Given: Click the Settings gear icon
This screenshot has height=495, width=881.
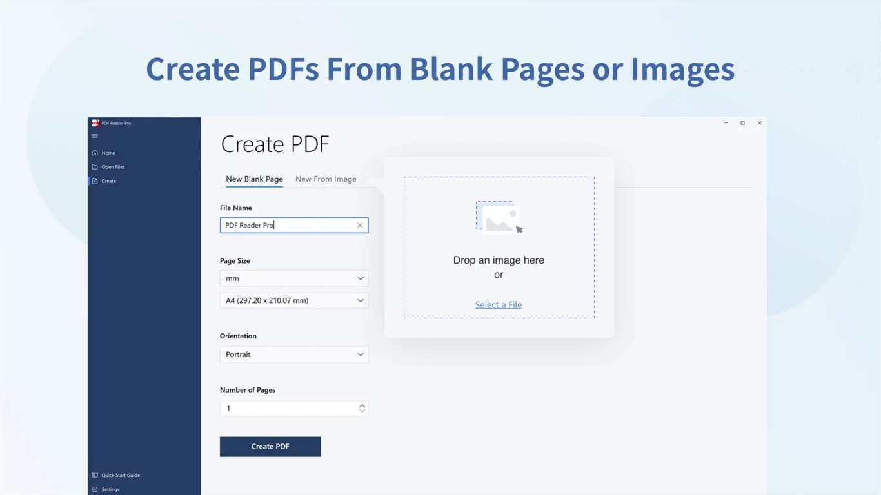Looking at the screenshot, I should point(95,489).
